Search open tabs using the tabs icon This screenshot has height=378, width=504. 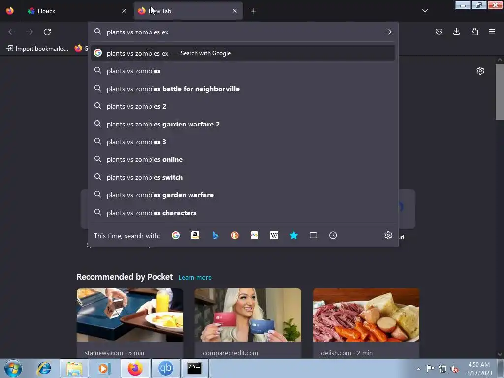tap(314, 236)
